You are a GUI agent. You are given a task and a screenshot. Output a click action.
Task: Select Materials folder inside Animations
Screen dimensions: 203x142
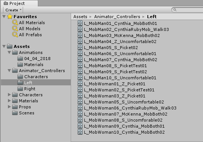(x=34, y=65)
